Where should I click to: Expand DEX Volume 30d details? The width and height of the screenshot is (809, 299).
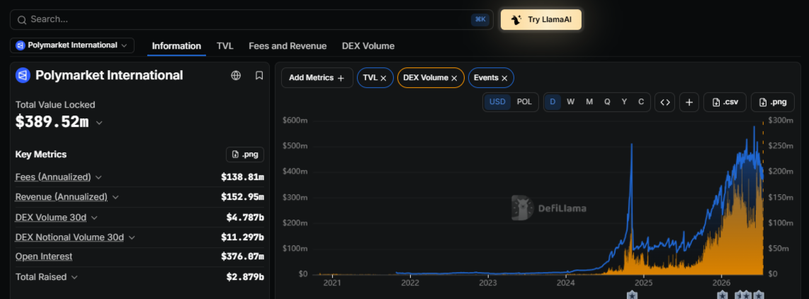pos(94,218)
